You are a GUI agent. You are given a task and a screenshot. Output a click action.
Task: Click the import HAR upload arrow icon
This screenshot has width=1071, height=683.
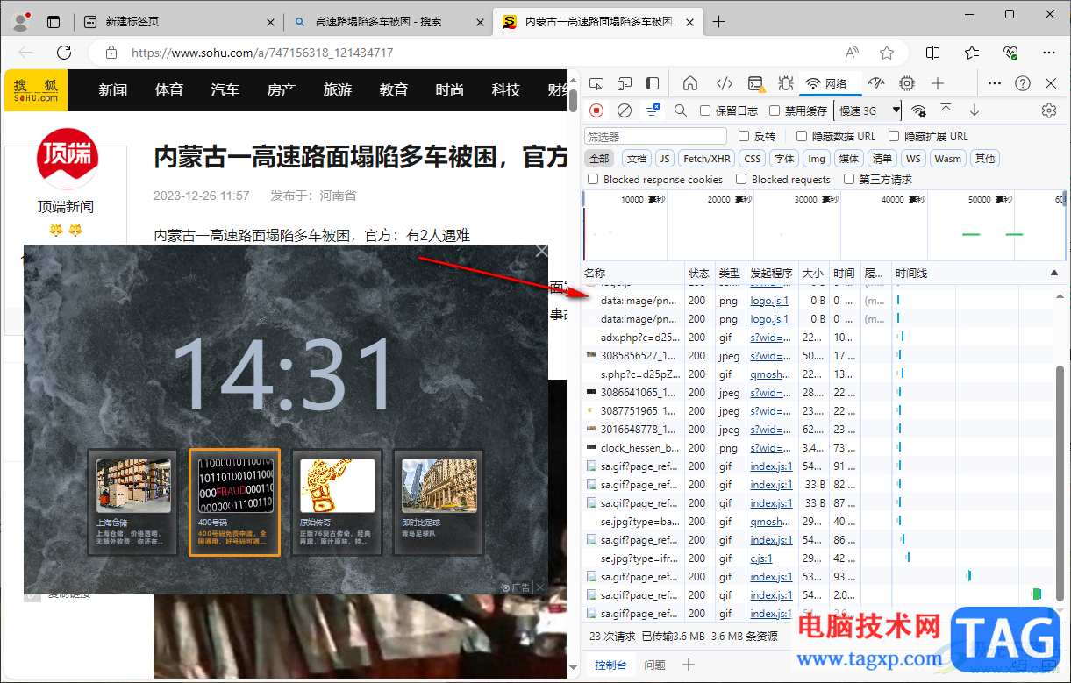946,110
